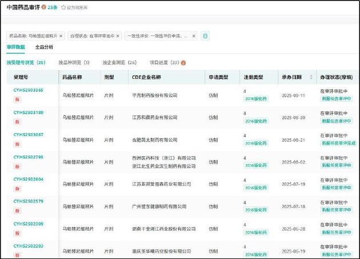Click the date 2025-08-30
Viewport: 360px width, 259px height.
[x=293, y=117]
